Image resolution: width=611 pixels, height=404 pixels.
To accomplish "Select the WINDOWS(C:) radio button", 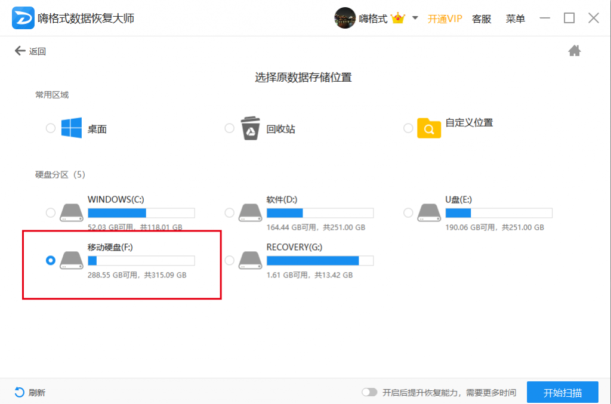I will [x=51, y=212].
